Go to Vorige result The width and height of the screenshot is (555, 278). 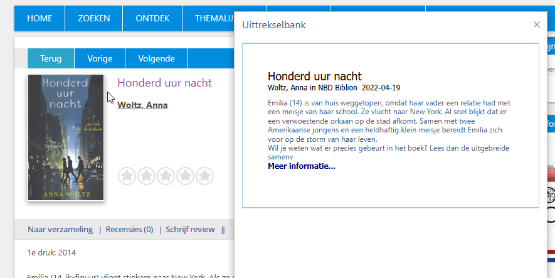click(x=100, y=58)
